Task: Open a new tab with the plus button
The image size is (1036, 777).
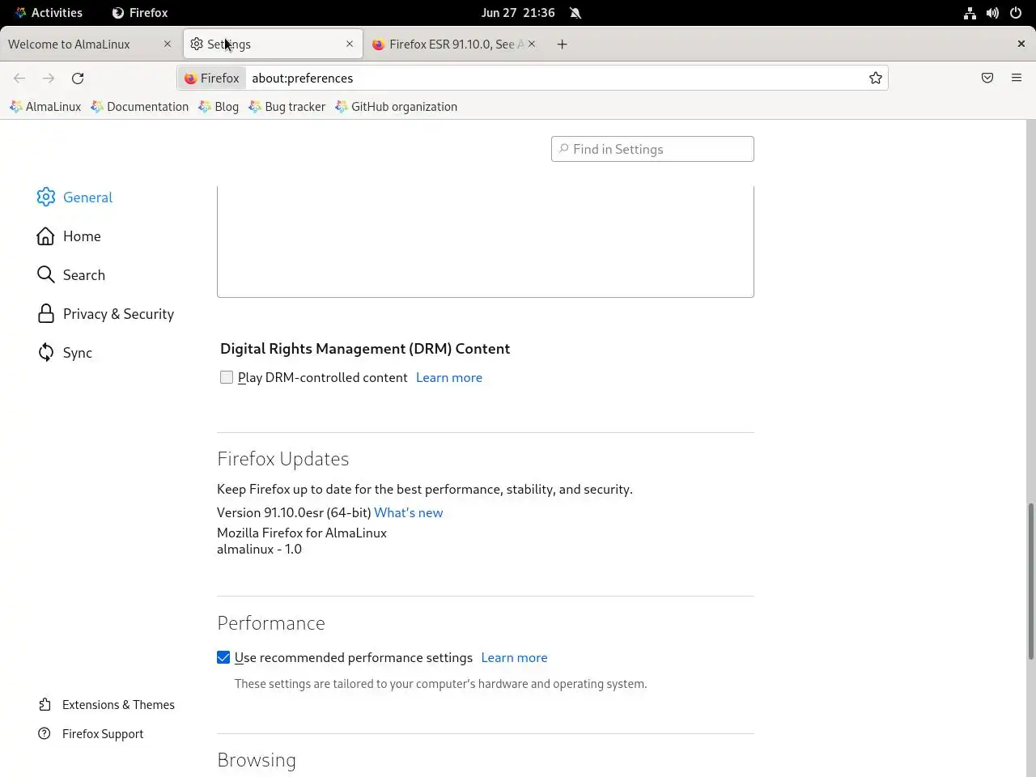Action: tap(562, 45)
